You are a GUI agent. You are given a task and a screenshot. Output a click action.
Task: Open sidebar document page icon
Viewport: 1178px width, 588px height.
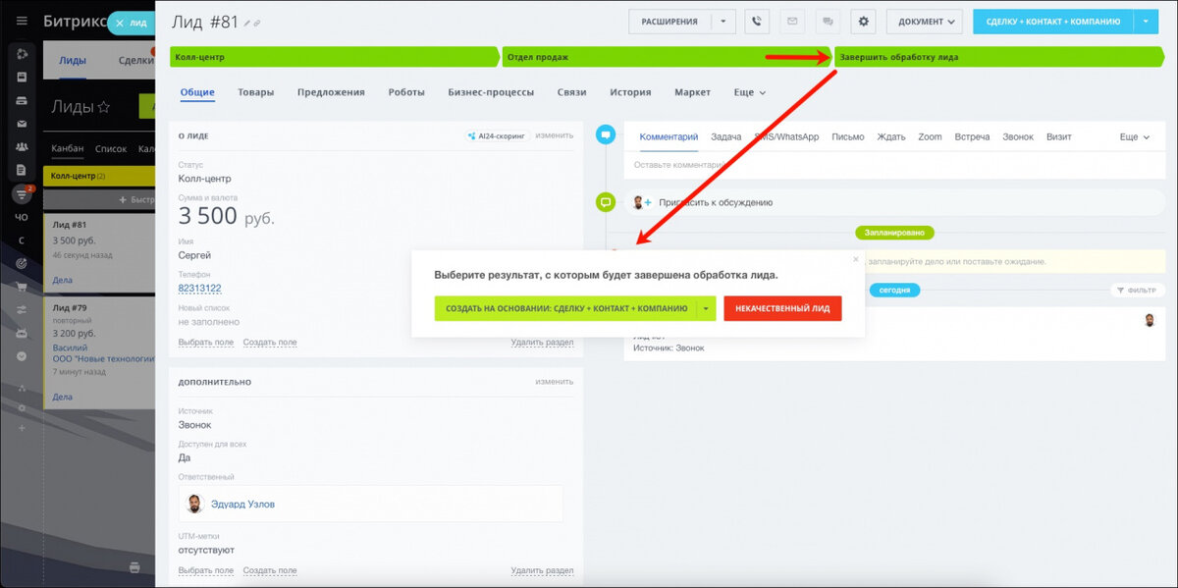[22, 170]
